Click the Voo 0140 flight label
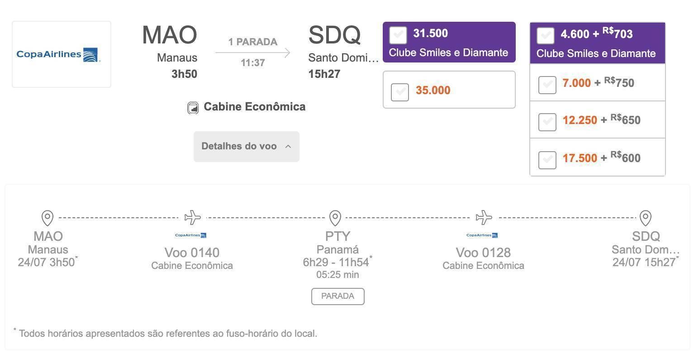The image size is (694, 354). pos(192,252)
